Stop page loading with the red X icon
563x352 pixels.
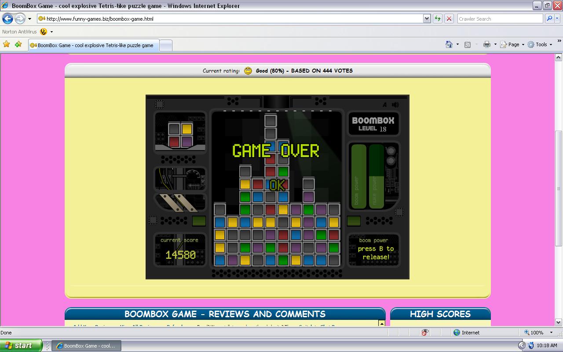click(x=448, y=18)
